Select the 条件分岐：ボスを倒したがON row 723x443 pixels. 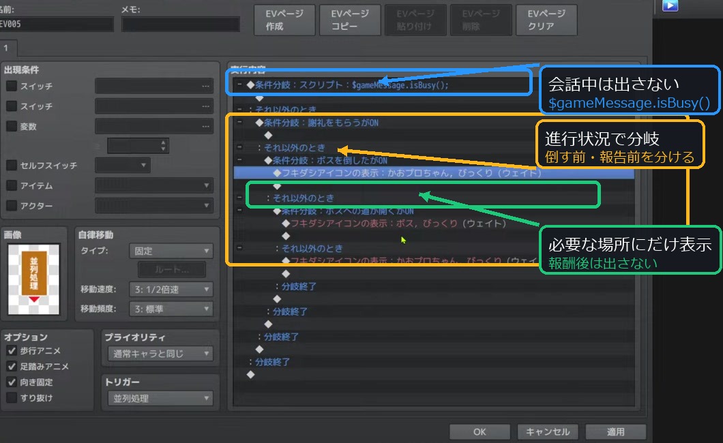433,160
